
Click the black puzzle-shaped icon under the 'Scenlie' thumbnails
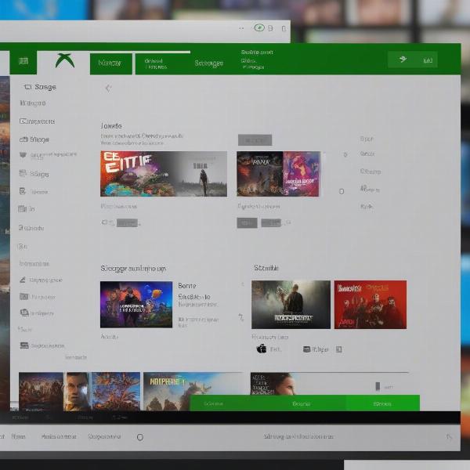[x=262, y=349]
